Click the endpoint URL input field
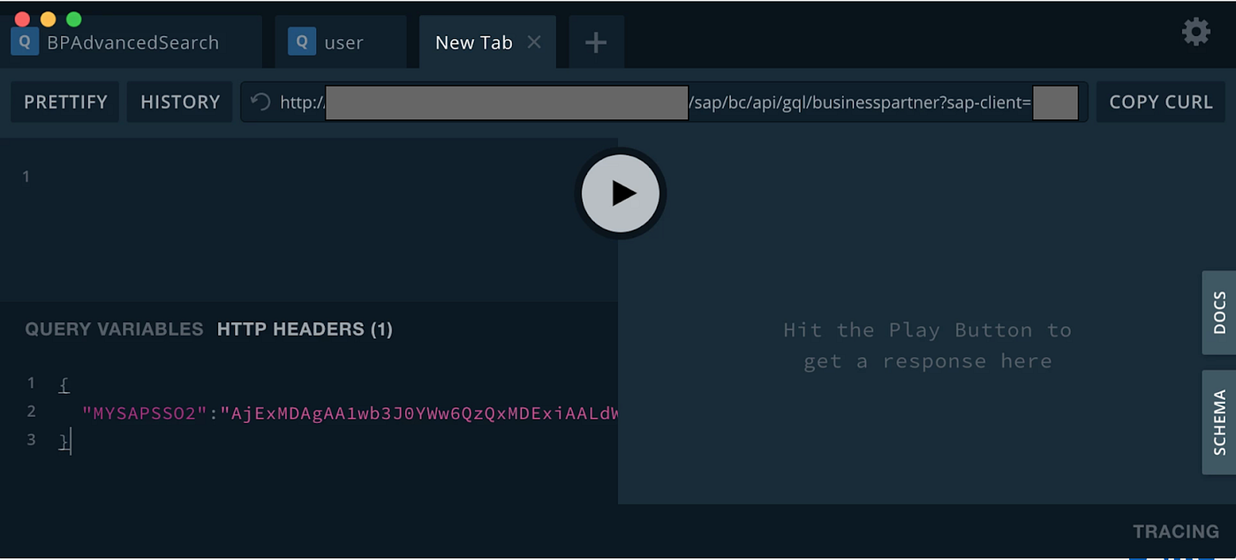Image resolution: width=1236 pixels, height=560 pixels. tap(664, 102)
